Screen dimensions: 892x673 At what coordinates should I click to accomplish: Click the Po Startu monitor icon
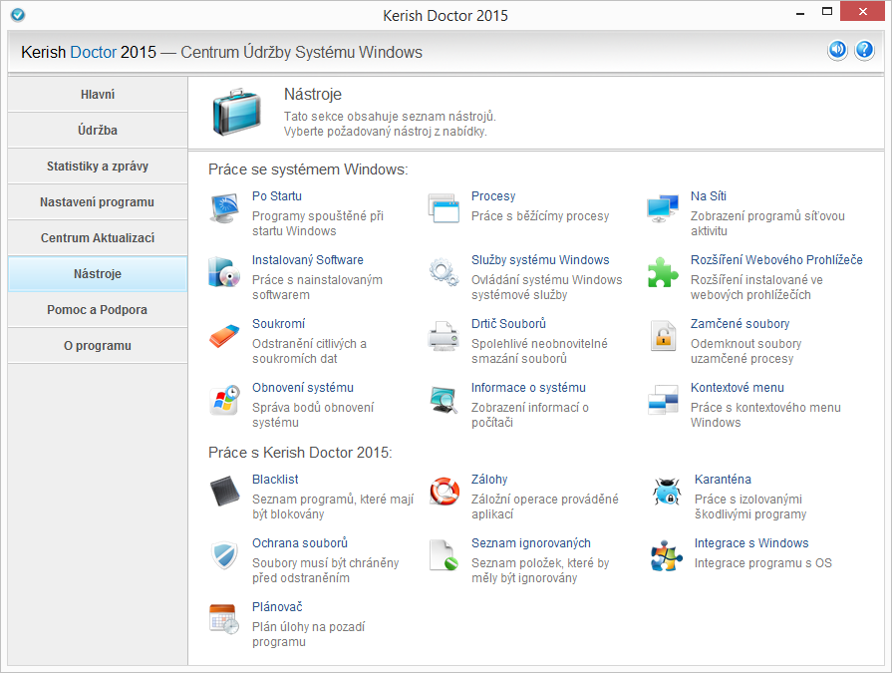pos(224,208)
